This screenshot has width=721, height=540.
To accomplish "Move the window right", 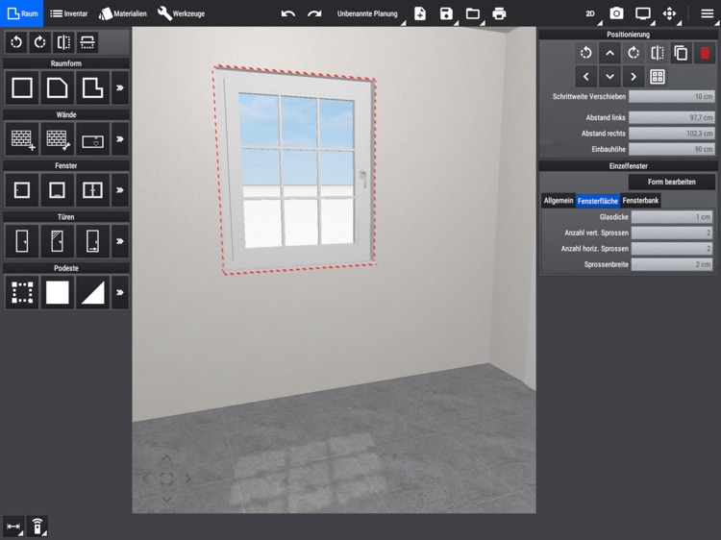I will [634, 77].
